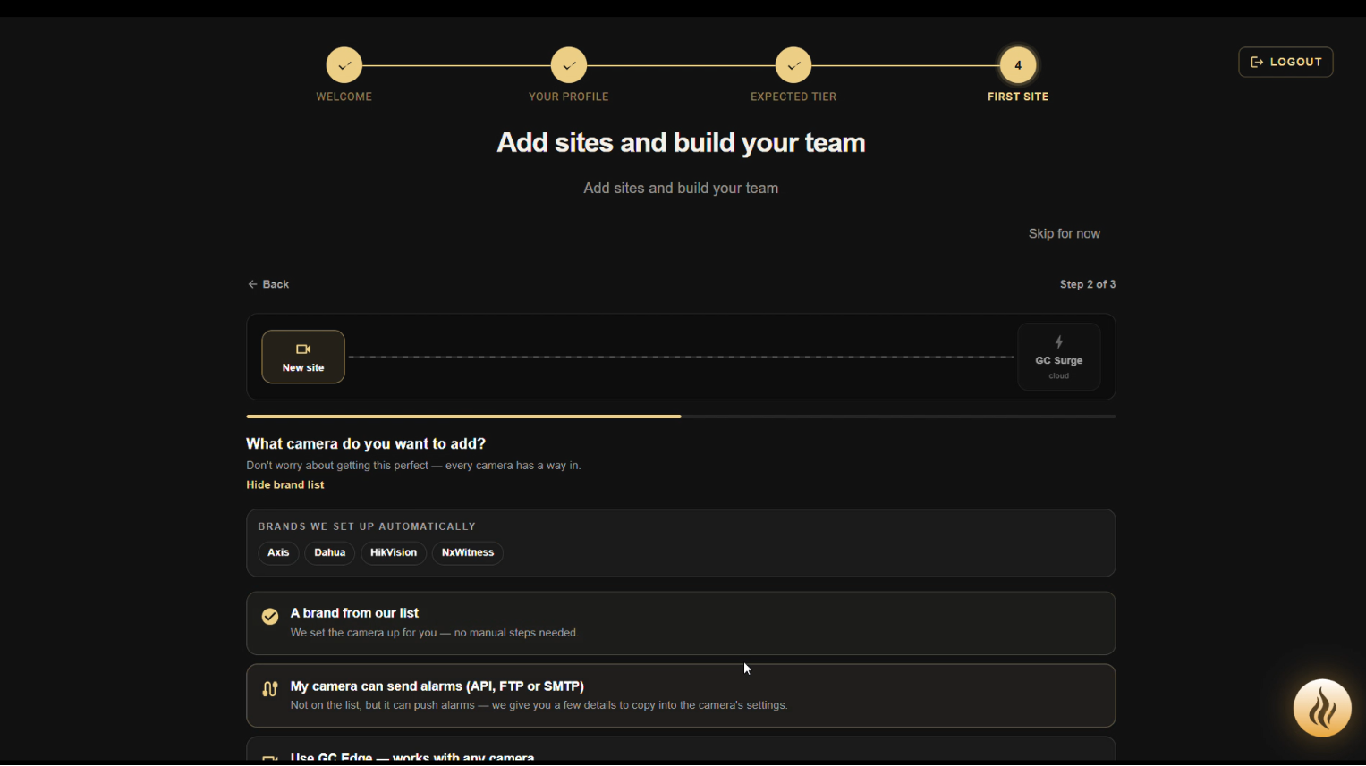Screen dimensions: 1366x766
Task: Log out using the Logout button
Action: coord(1285,62)
